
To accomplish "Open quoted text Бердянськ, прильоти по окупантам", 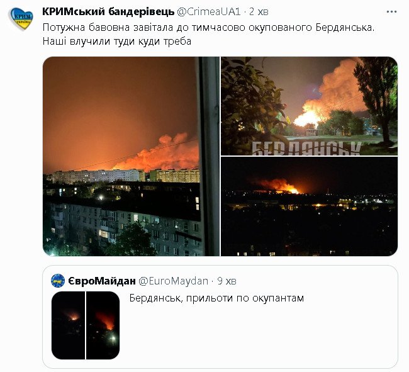I will pos(216,298).
